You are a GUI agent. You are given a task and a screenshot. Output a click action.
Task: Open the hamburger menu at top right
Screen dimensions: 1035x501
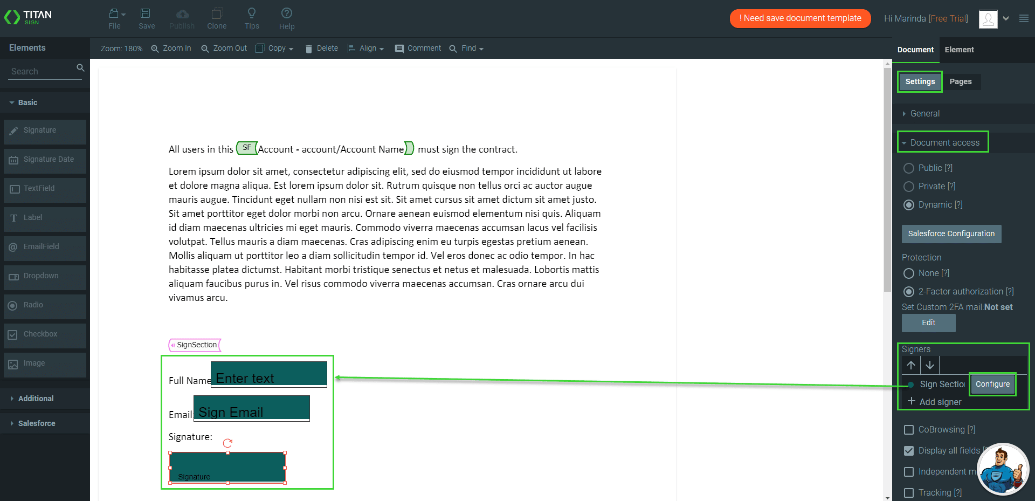pyautogui.click(x=1024, y=18)
